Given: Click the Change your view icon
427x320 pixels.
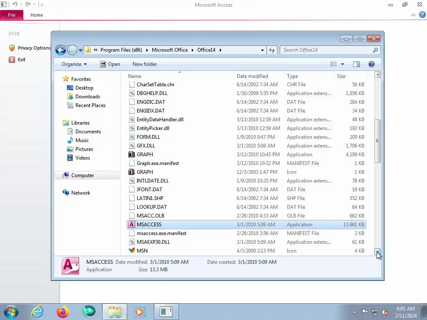Looking at the screenshot, I should coord(333,64).
